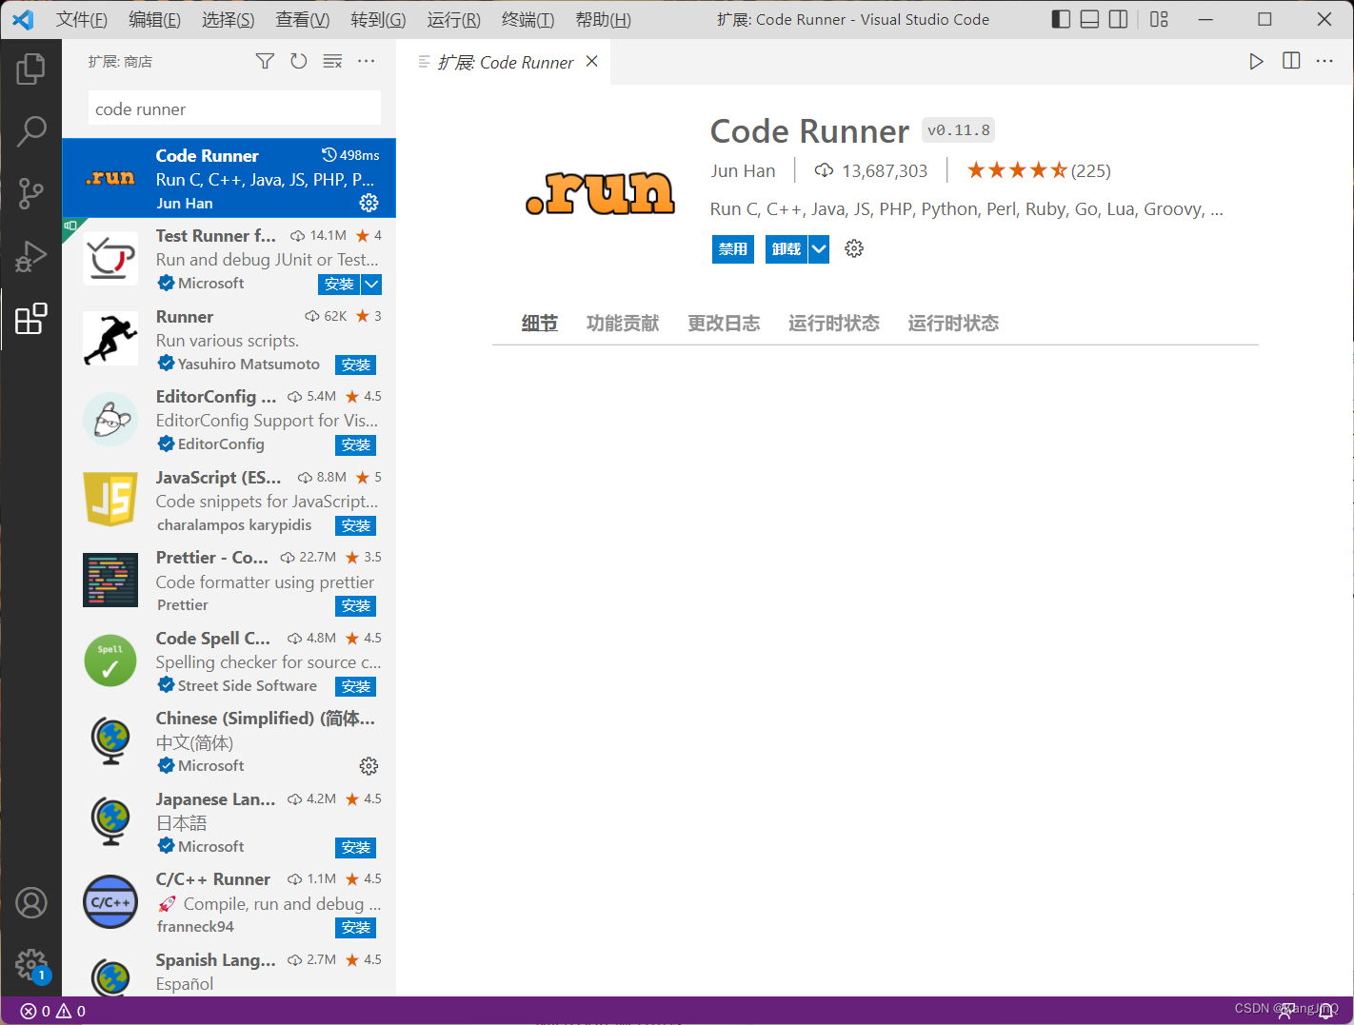This screenshot has width=1354, height=1025.
Task: Install the Japanese Language Pack
Action: (x=356, y=847)
